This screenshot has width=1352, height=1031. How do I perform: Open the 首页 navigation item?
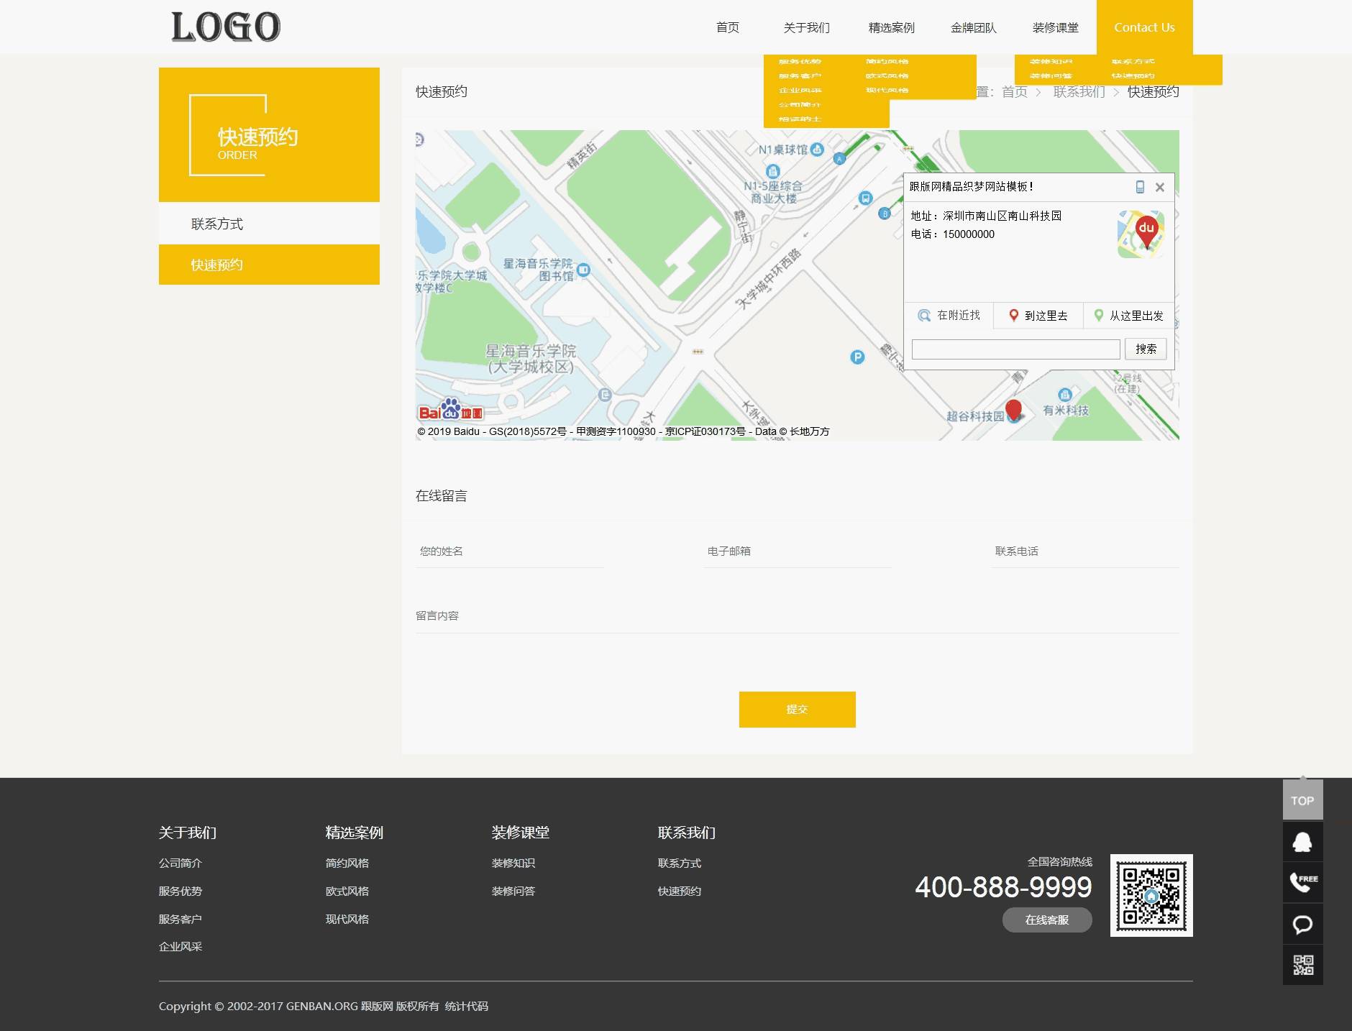(727, 27)
